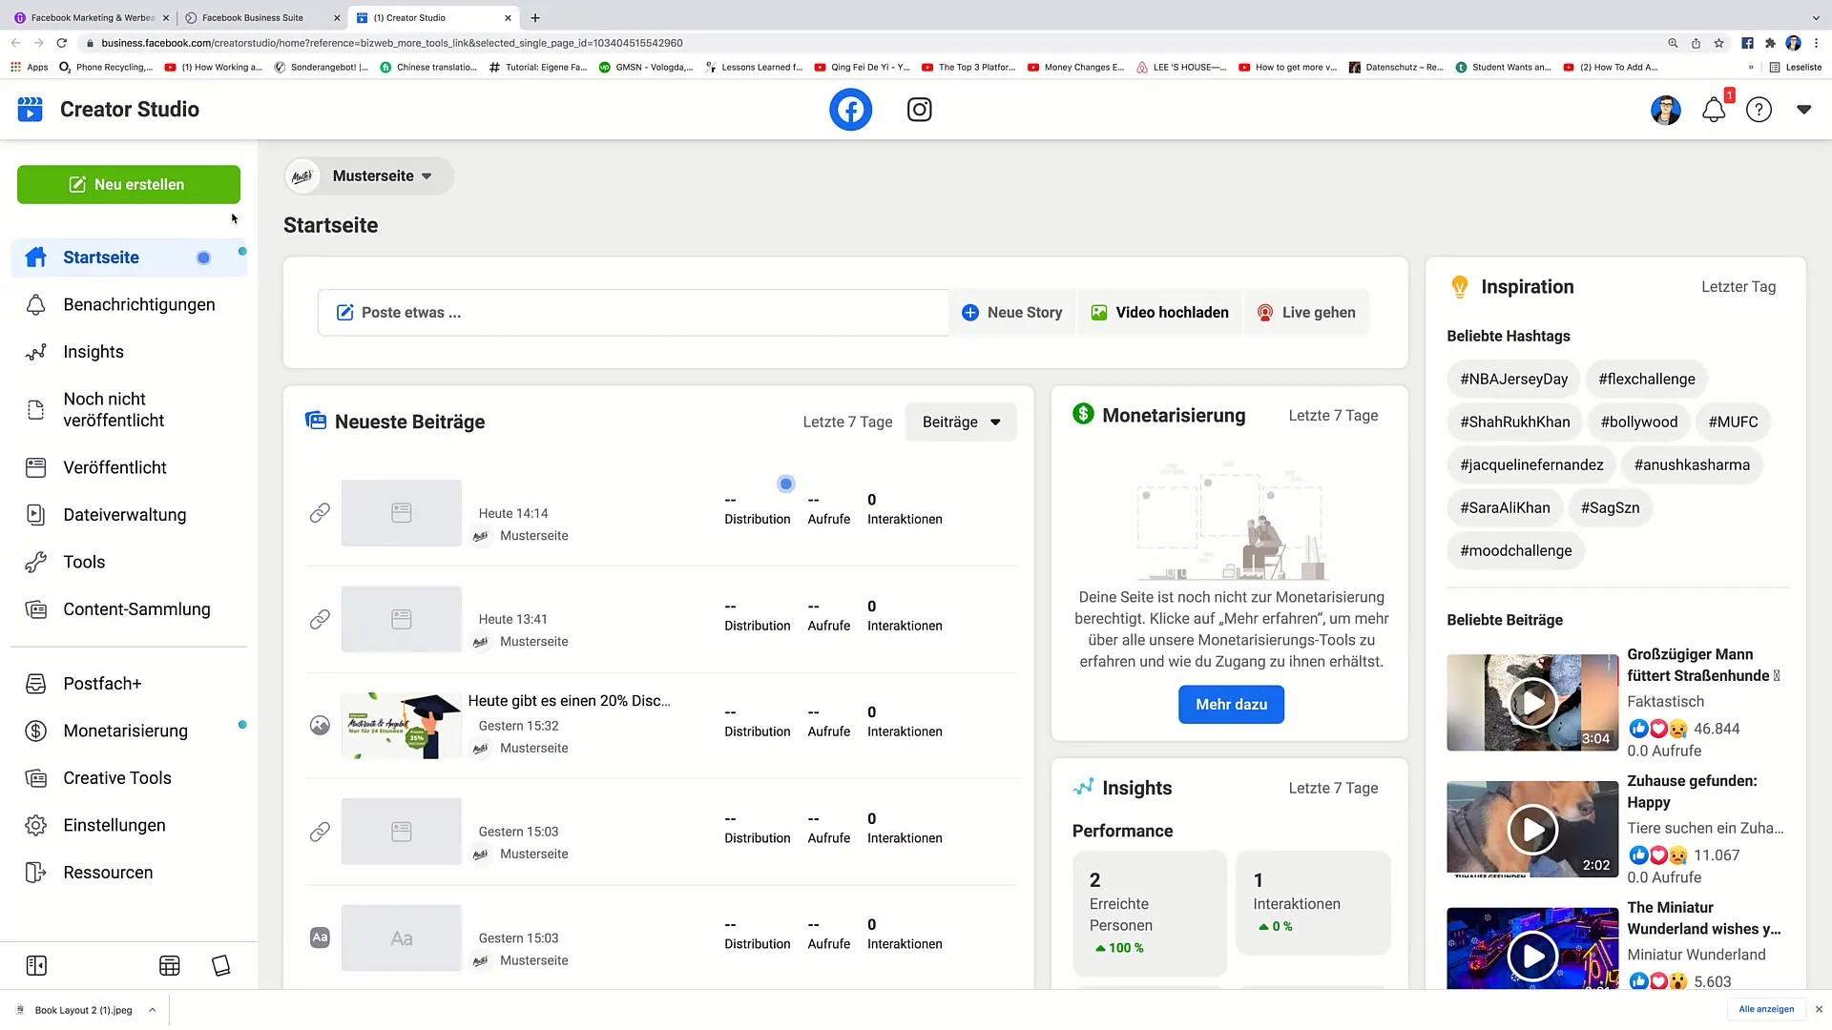Open Insights in sidebar
Screen dimensions: 1832x1030
[129, 352]
